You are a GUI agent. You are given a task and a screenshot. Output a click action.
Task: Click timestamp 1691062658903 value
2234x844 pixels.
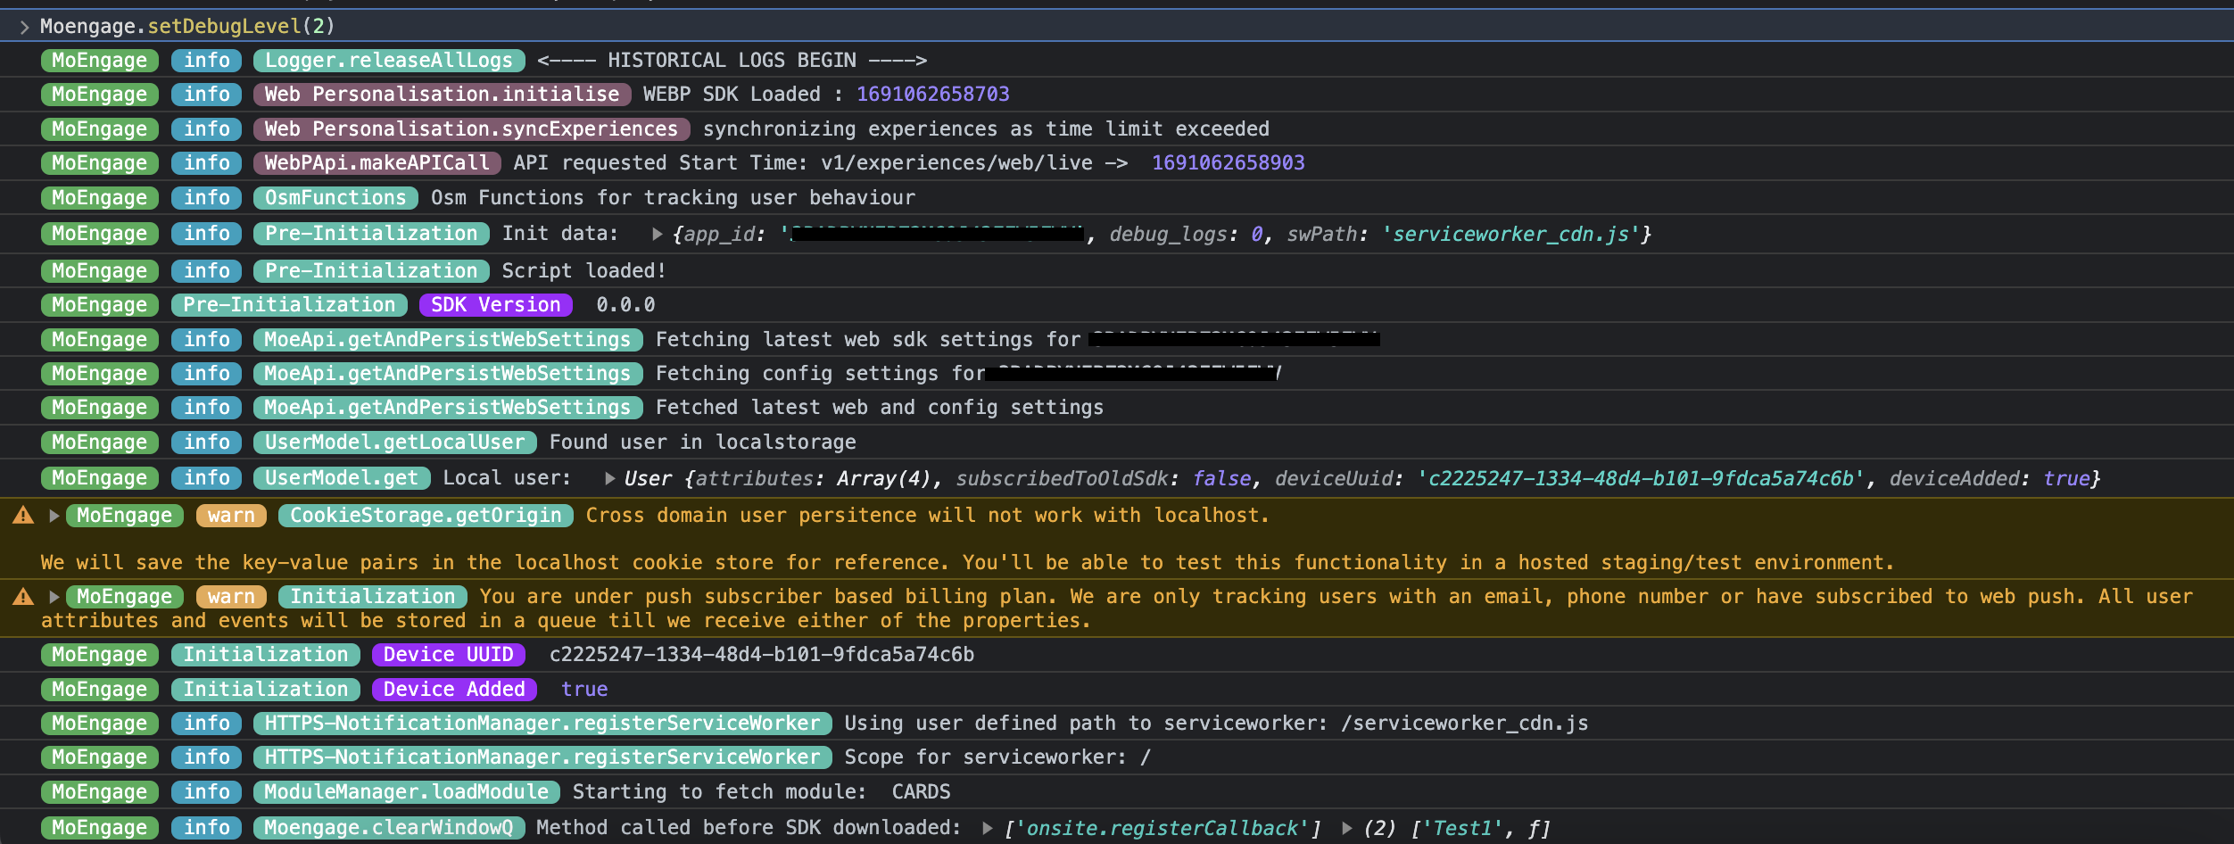click(x=1229, y=163)
